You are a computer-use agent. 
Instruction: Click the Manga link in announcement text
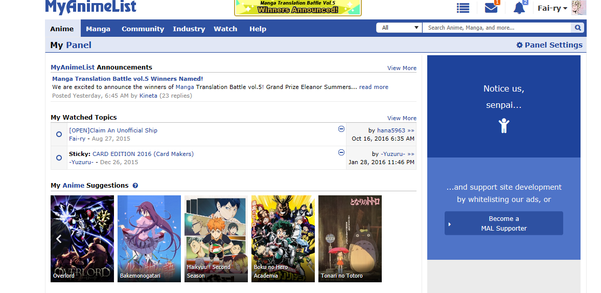[x=185, y=87]
